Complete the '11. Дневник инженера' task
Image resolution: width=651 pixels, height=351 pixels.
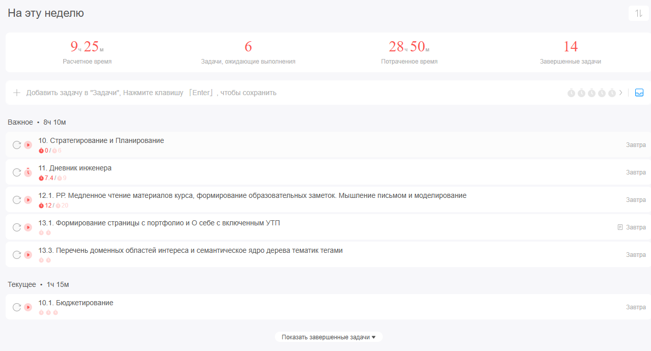point(17,172)
